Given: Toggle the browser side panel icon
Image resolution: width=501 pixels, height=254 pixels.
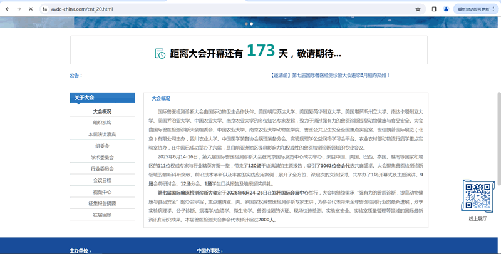Looking at the screenshot, I should pos(434,9).
